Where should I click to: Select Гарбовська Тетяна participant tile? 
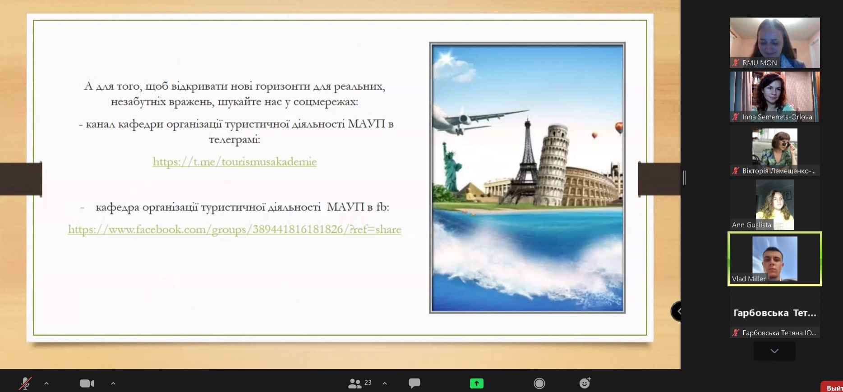point(775,313)
